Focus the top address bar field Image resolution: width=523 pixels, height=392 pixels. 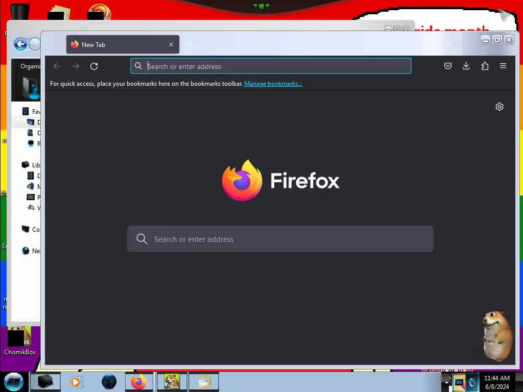271,66
